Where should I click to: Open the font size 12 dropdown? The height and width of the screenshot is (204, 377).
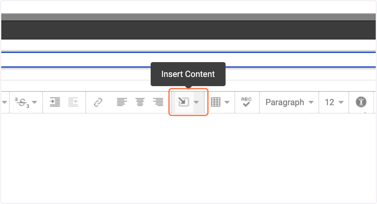[x=334, y=102]
